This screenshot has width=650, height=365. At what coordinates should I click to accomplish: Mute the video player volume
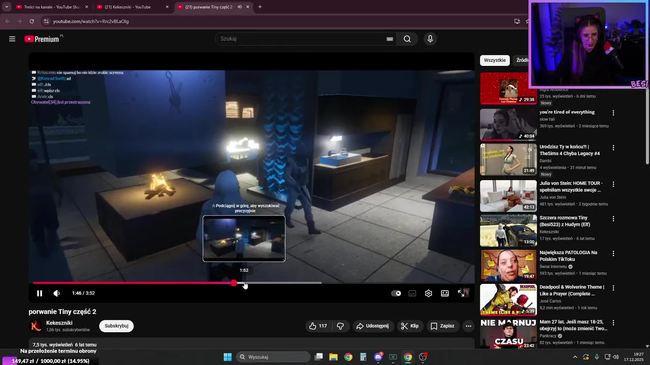pos(56,293)
